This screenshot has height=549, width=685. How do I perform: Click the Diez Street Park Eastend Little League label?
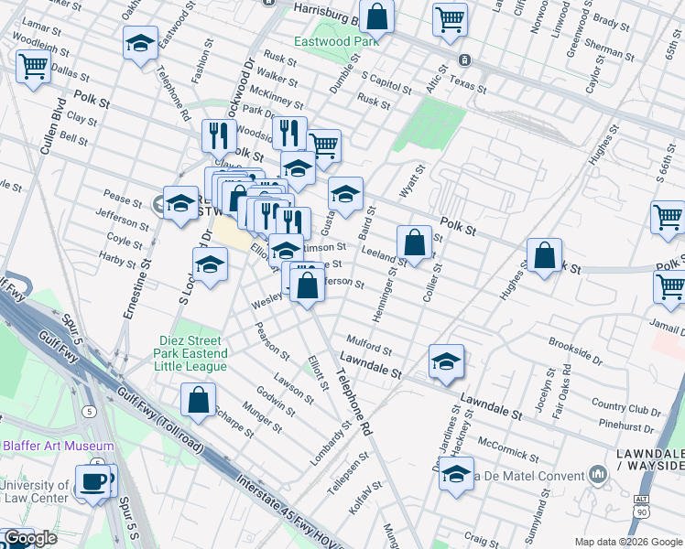coord(190,353)
